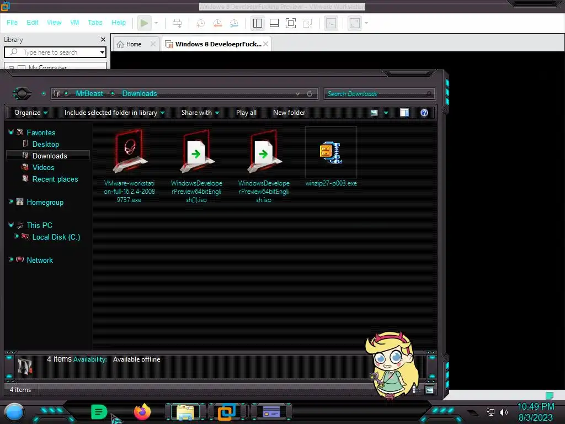
Task: Open the VMware Help menu
Action: pyautogui.click(x=119, y=22)
